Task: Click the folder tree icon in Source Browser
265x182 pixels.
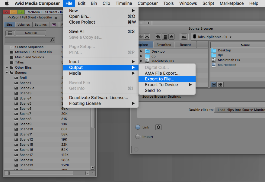Action: click(x=164, y=37)
